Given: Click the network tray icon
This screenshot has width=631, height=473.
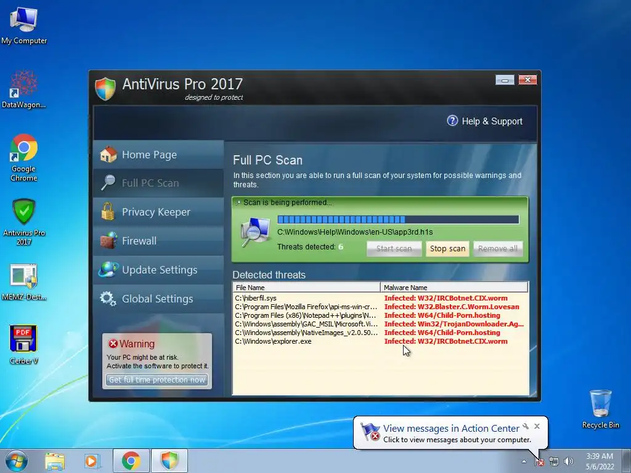Looking at the screenshot, I should click(x=554, y=461).
